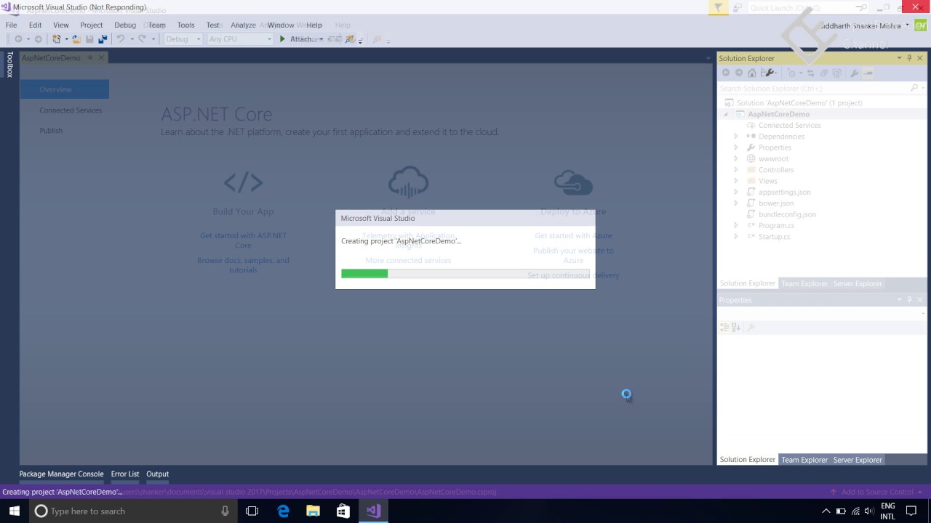Click Show All Files icon in Solution Explorer
931x523 pixels.
click(836, 73)
